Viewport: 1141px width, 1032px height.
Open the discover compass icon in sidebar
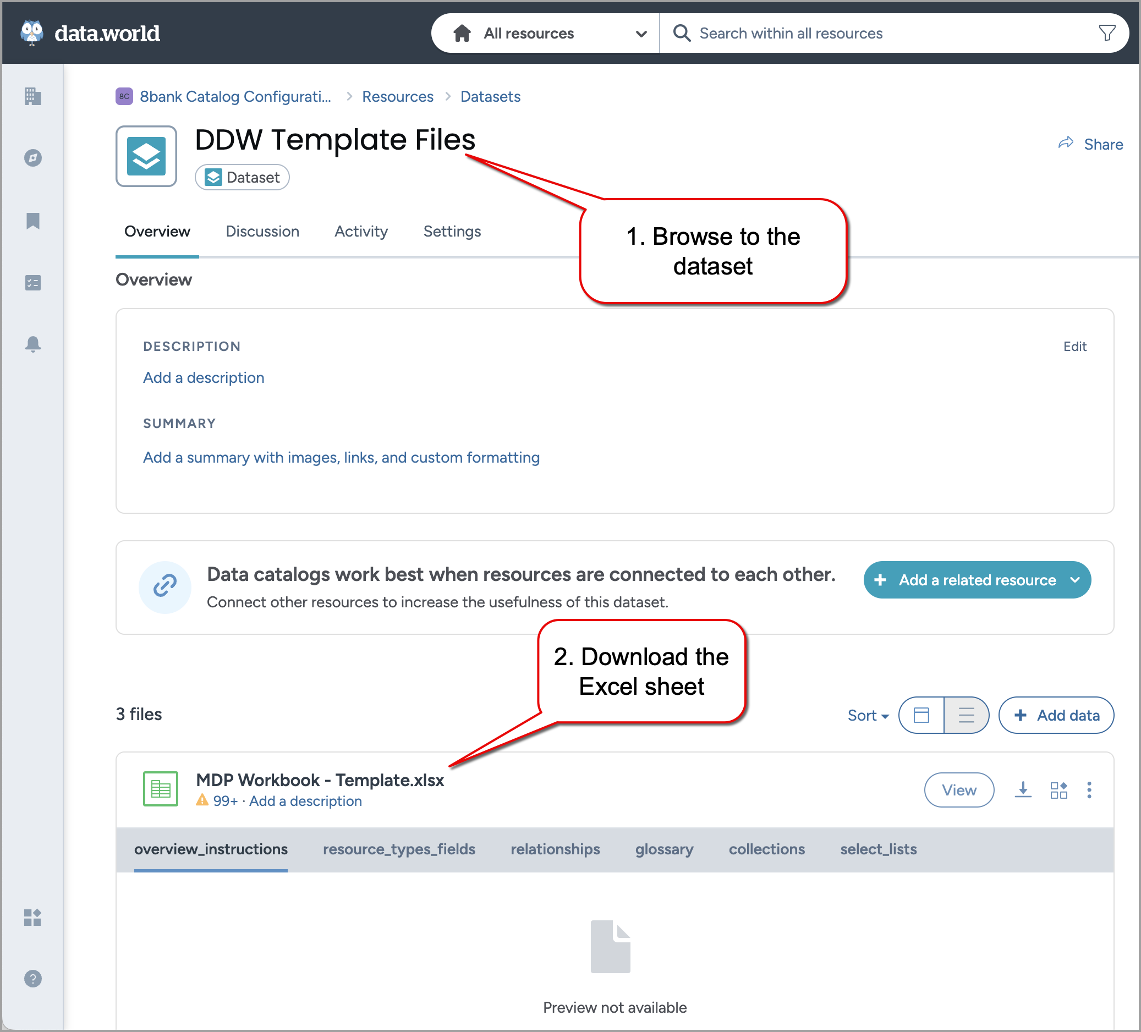coord(33,158)
